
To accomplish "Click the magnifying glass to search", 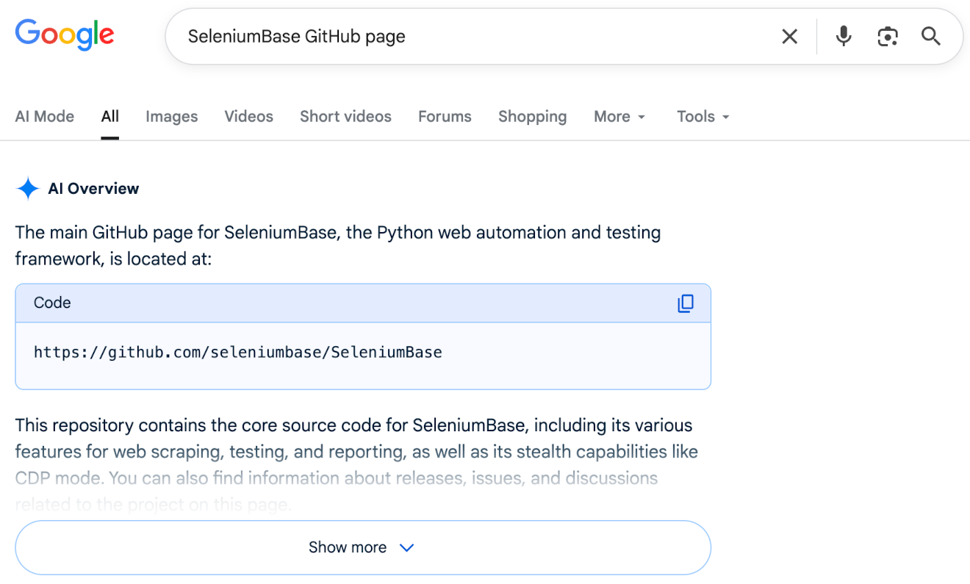I will (930, 35).
